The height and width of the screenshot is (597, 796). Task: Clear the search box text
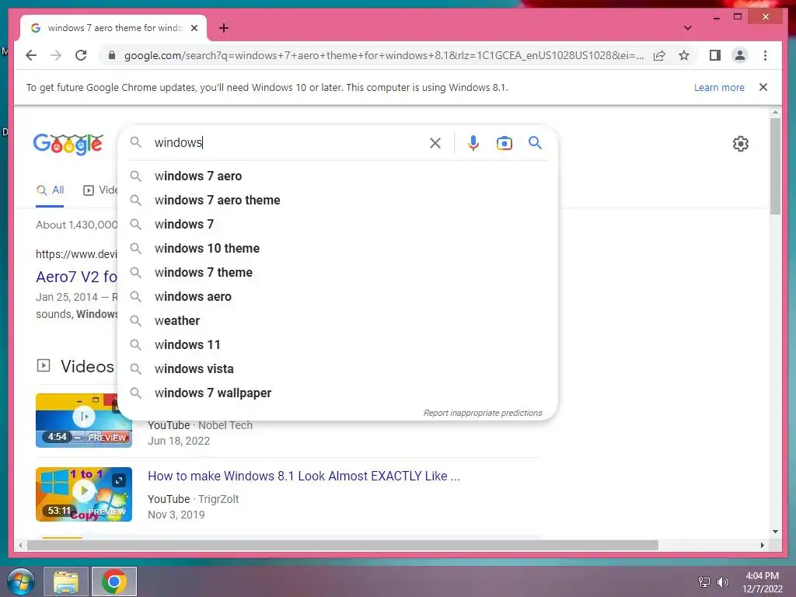click(x=435, y=143)
